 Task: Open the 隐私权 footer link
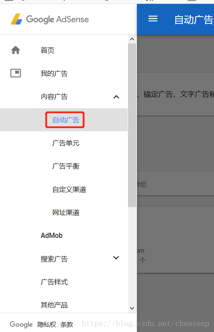(x=47, y=324)
